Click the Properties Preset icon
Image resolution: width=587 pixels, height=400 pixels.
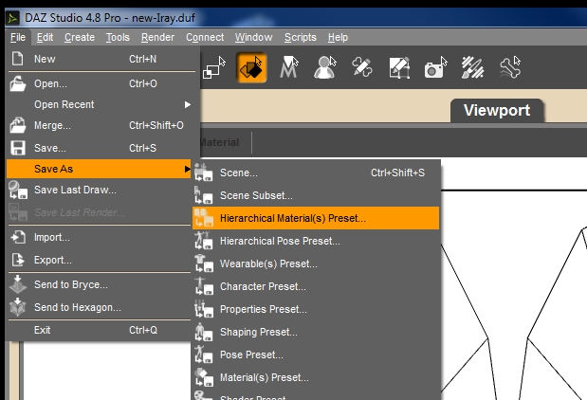pyautogui.click(x=204, y=309)
